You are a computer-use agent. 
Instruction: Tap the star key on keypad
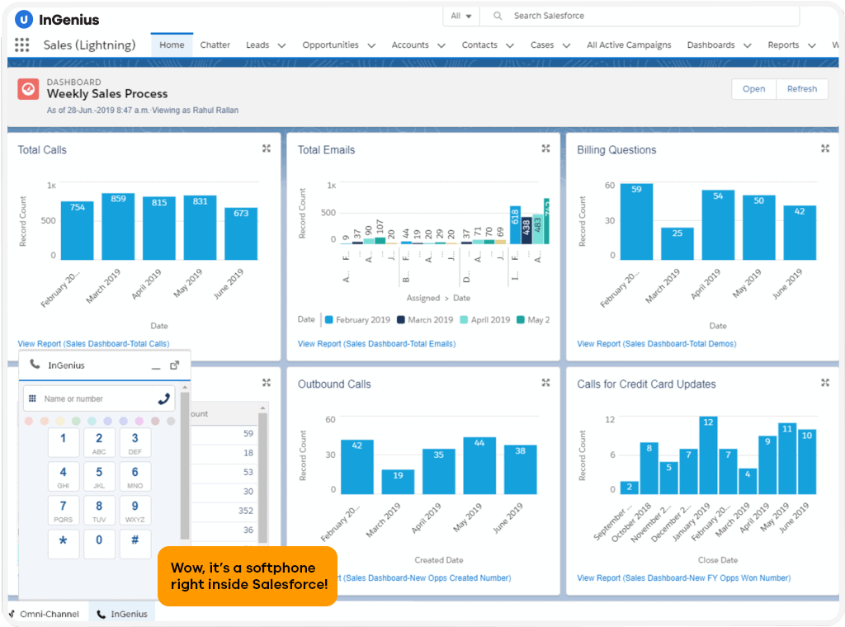click(64, 544)
